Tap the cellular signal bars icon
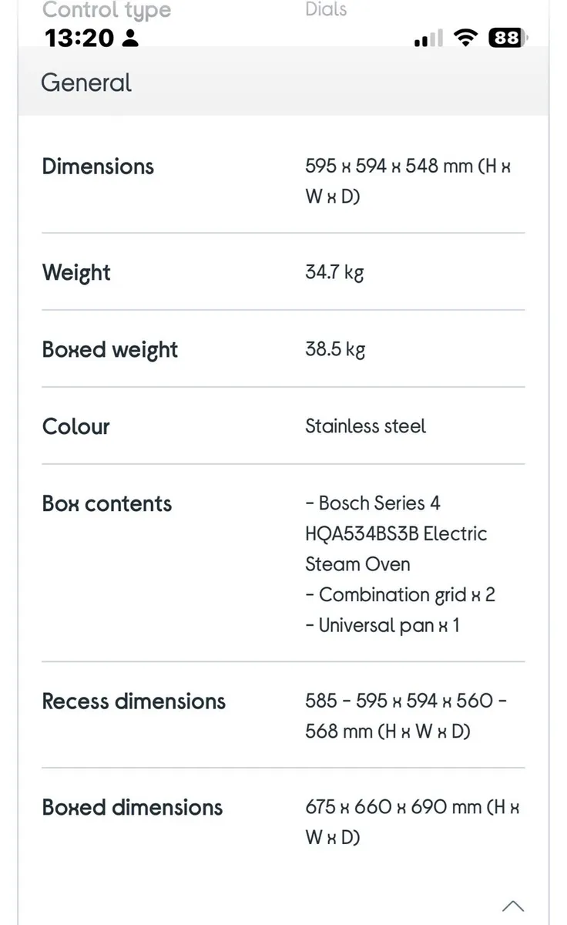 tap(428, 38)
